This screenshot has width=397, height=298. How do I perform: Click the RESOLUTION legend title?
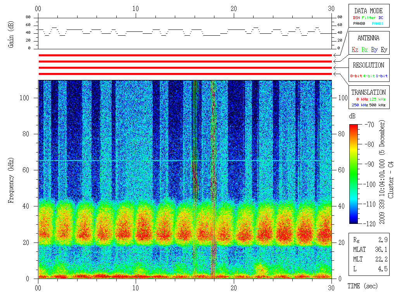368,65
